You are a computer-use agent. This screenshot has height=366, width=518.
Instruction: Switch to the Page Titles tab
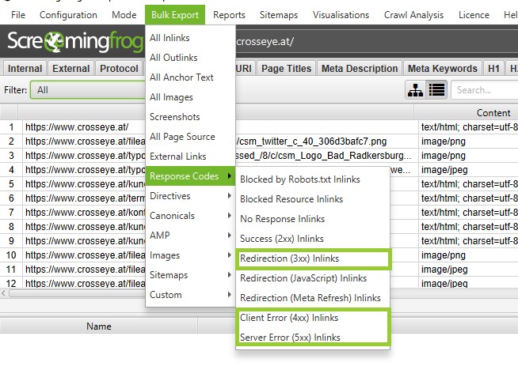coord(286,68)
